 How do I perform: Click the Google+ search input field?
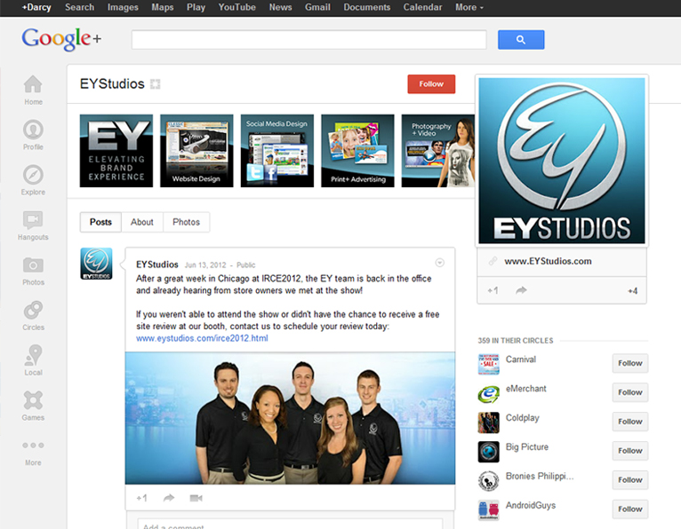[308, 40]
